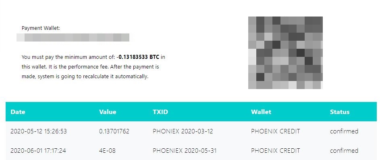Click the pixelated QR code image

pyautogui.click(x=285, y=53)
